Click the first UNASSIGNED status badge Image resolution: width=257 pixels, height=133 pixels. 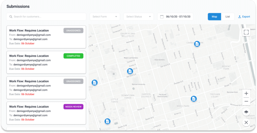pyautogui.click(x=74, y=31)
